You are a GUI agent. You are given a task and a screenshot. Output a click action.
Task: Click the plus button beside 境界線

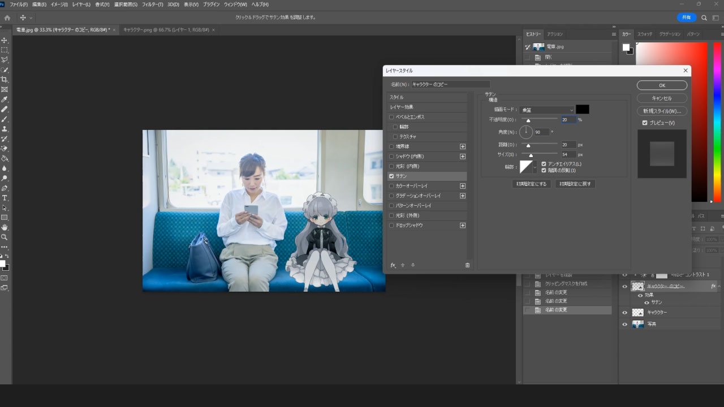click(463, 146)
